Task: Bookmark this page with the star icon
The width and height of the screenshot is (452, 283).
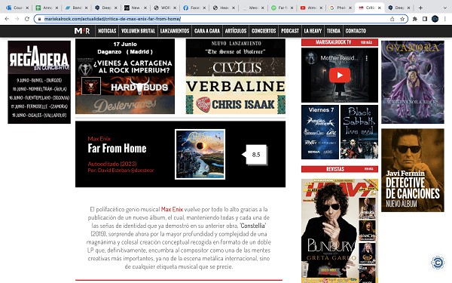Action: 402,19
